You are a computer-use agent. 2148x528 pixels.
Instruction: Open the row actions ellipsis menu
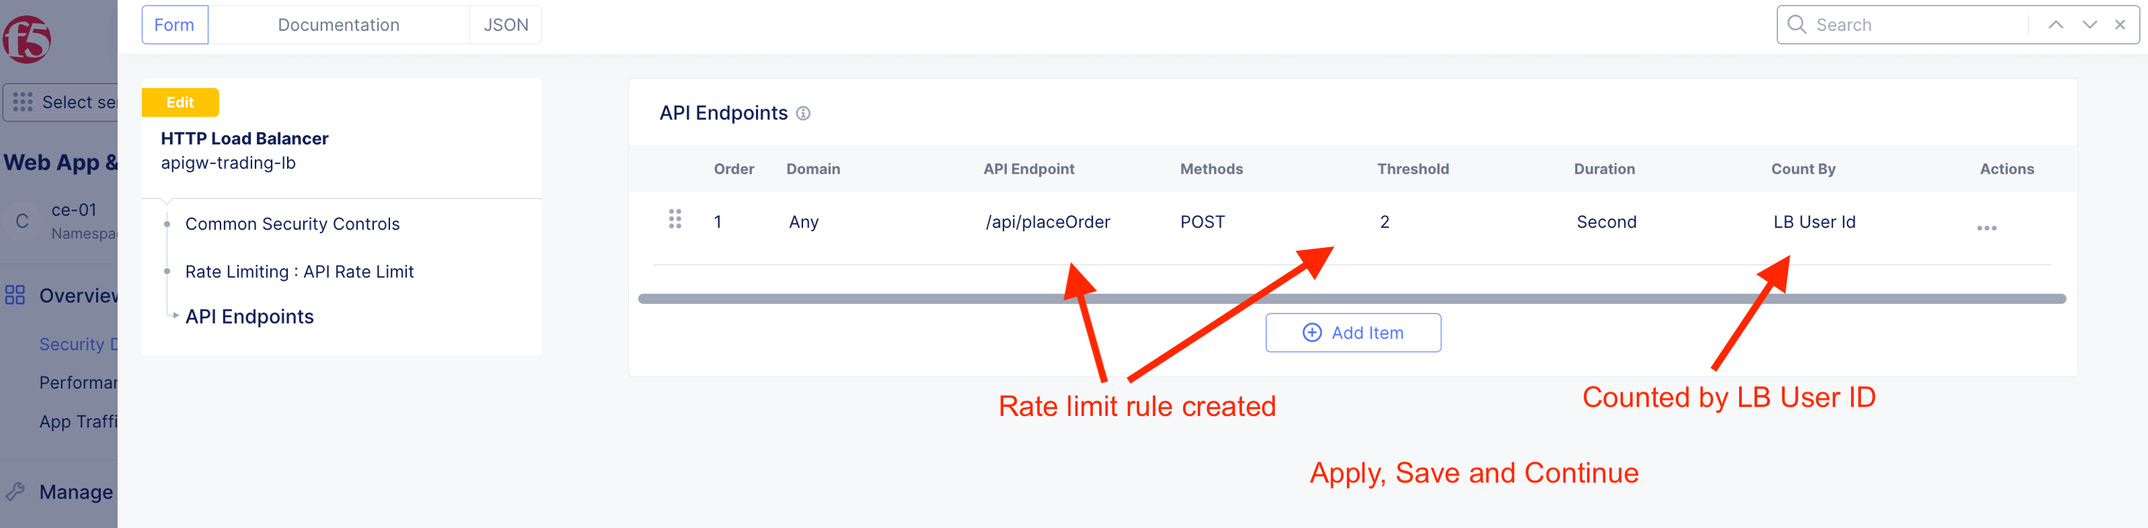pos(1986,228)
